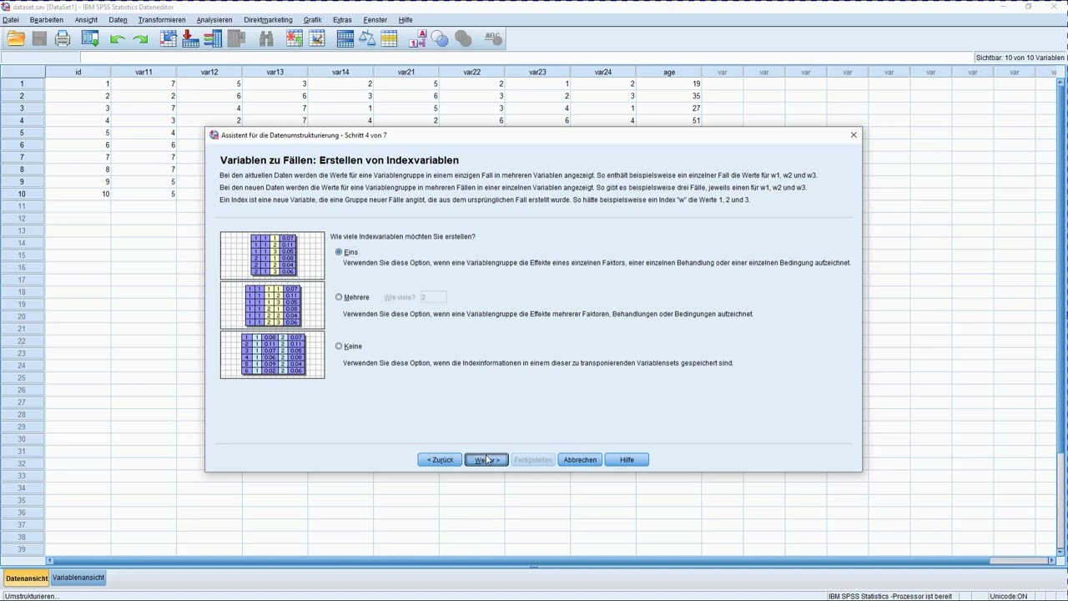Screen dimensions: 1068x601
Task: Click the single-index example thumbnail
Action: point(272,255)
